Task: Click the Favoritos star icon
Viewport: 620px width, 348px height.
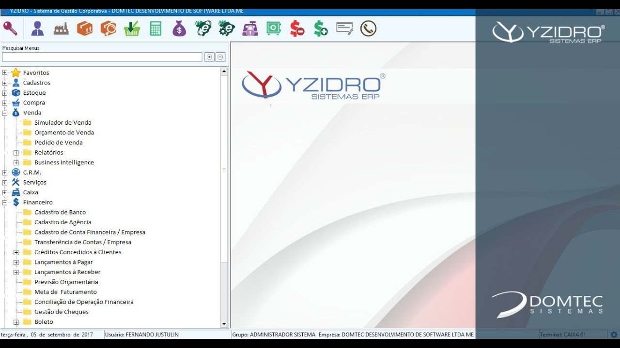Action: (16, 72)
